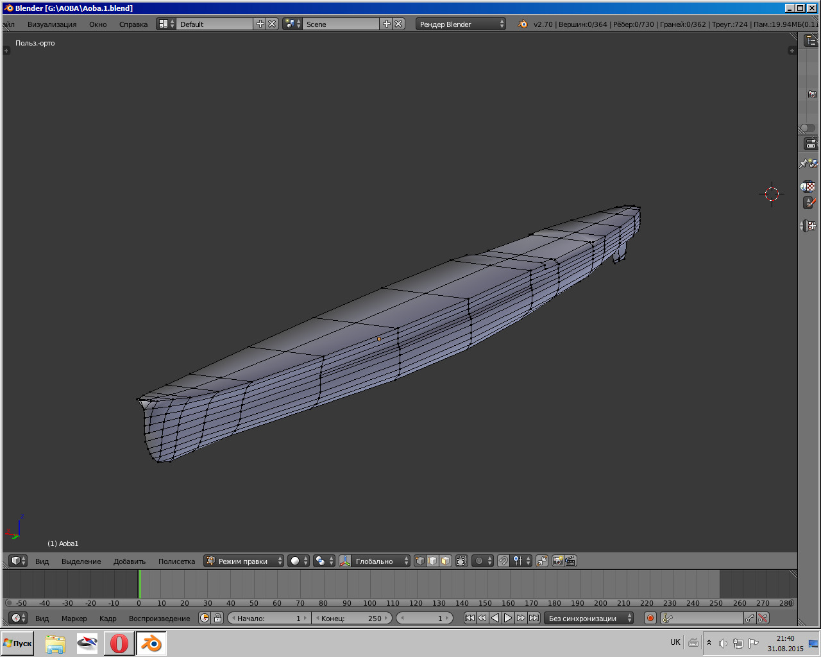Screen dimensions: 821x657
Task: Open the Режим правки mode dropdown
Action: [244, 561]
